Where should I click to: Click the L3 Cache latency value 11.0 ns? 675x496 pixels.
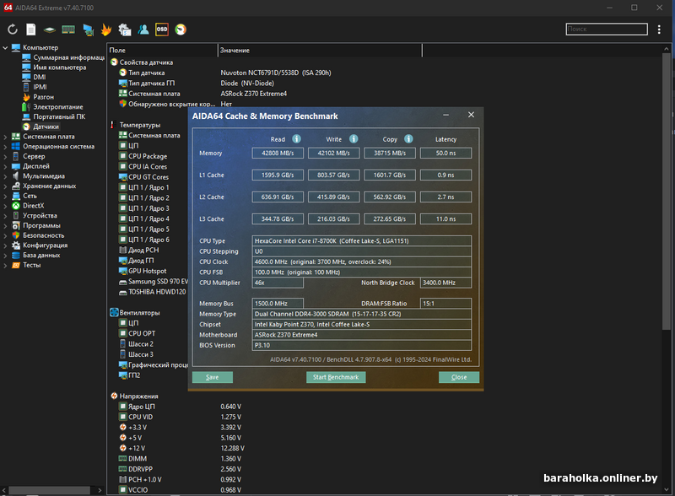tap(445, 219)
